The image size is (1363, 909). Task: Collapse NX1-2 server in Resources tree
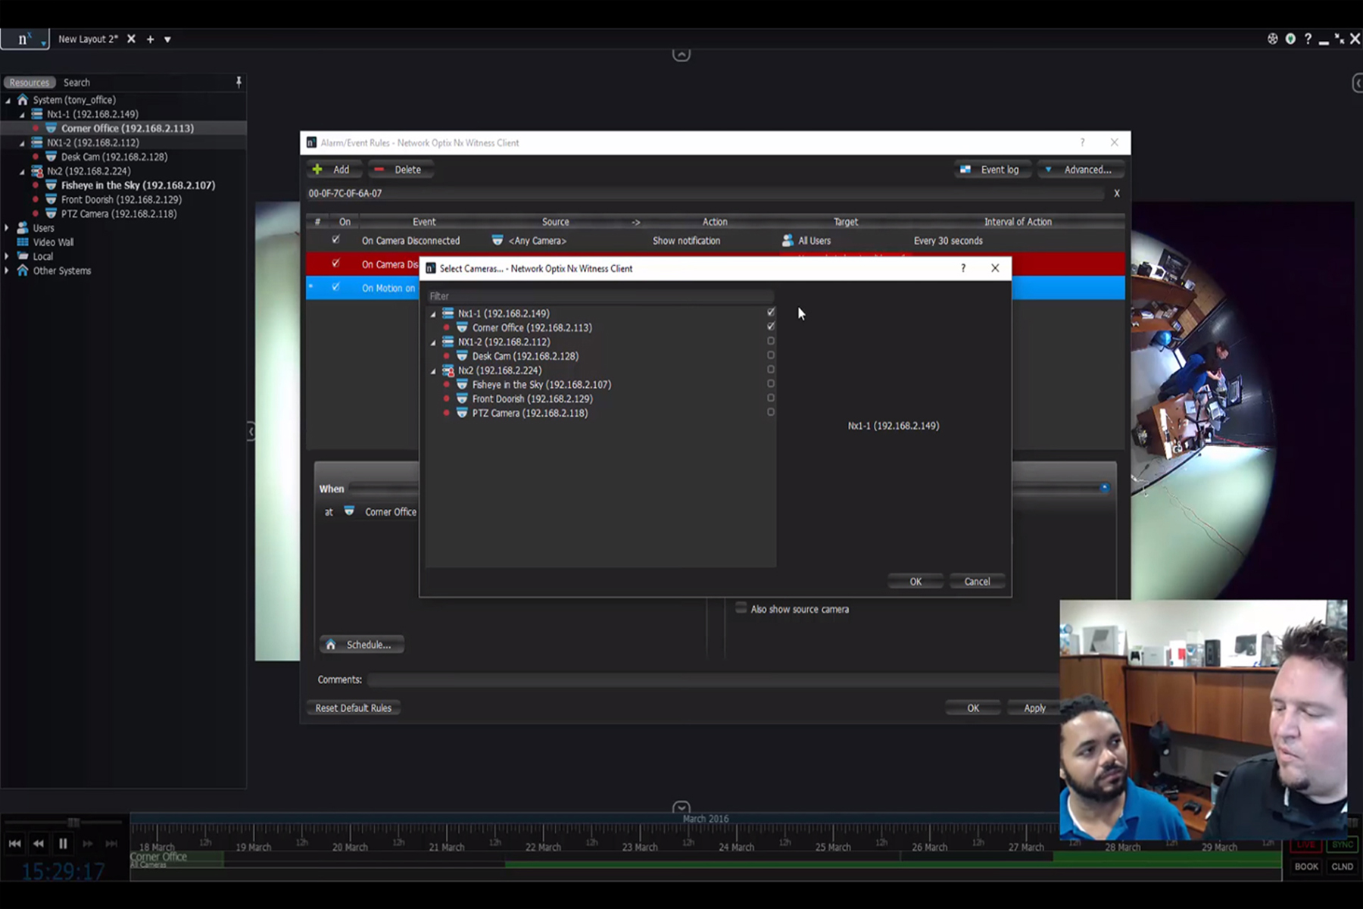(x=22, y=143)
